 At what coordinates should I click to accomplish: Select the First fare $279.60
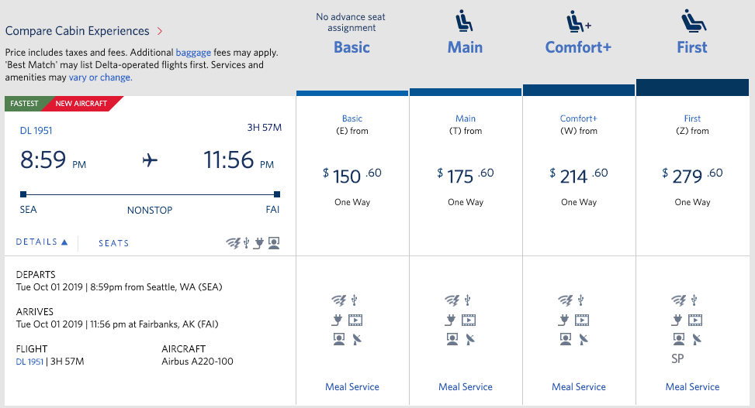(692, 176)
